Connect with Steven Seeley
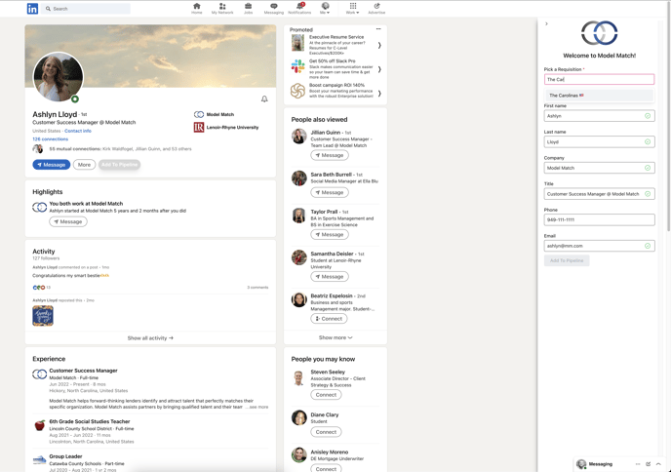The height and width of the screenshot is (472, 671). point(326,395)
